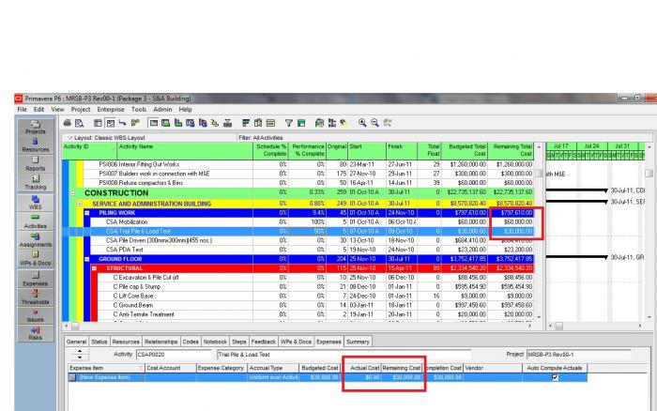Click the Zoom In magnifier icon
The image size is (657, 411).
(362, 123)
